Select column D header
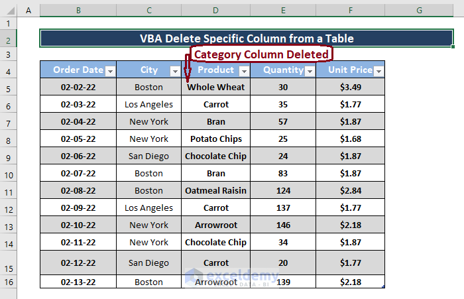Viewport: 464px width, 299px height. [x=215, y=11]
